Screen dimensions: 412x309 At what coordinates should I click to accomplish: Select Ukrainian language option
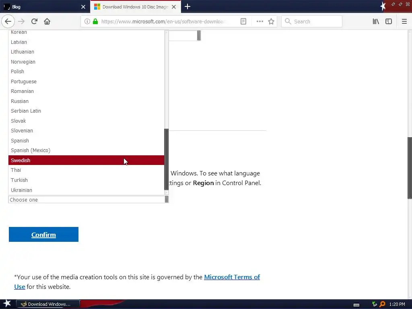(87, 190)
